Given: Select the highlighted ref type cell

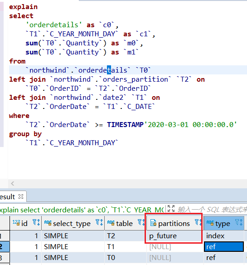Looking at the screenshot, I should click(x=224, y=247).
